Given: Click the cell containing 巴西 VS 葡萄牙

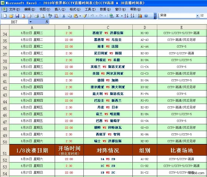Looking at the screenshot, I should [x=108, y=121].
